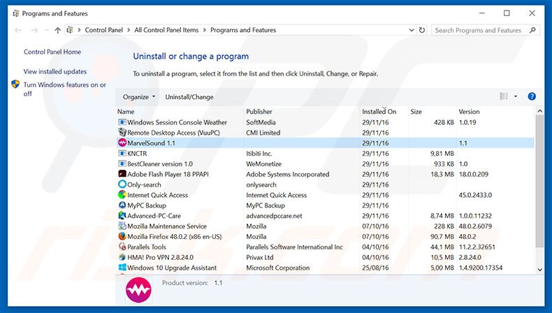Screen dimensions: 552x313
Task: Click the KNCTR program icon
Action: click(x=122, y=153)
